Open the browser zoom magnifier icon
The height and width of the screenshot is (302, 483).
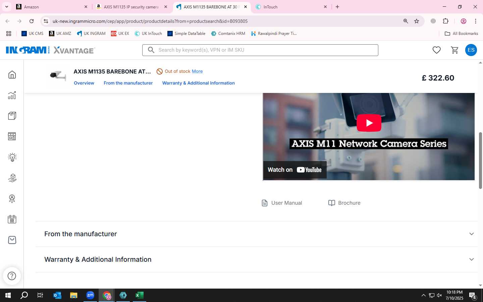406,21
